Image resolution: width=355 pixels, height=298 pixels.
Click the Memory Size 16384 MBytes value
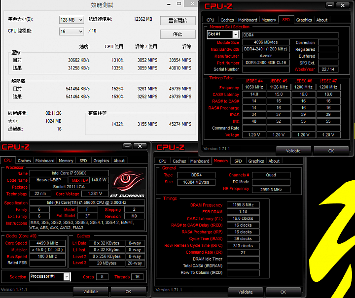click(196, 182)
